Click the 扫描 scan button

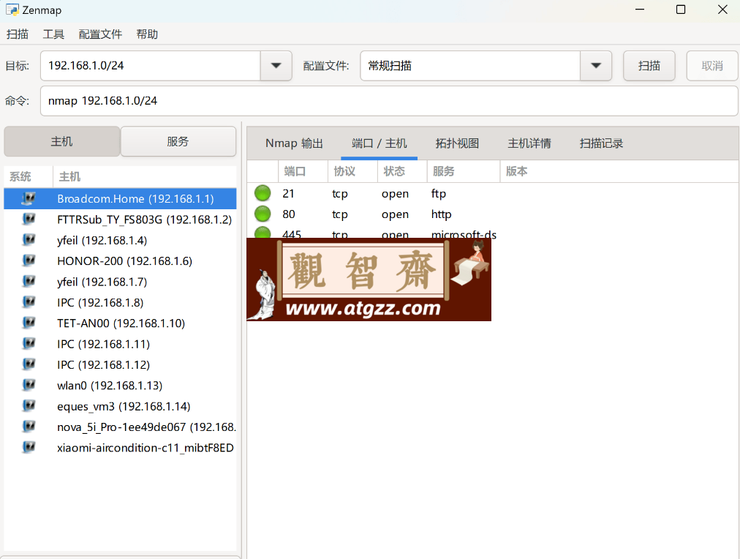point(649,66)
